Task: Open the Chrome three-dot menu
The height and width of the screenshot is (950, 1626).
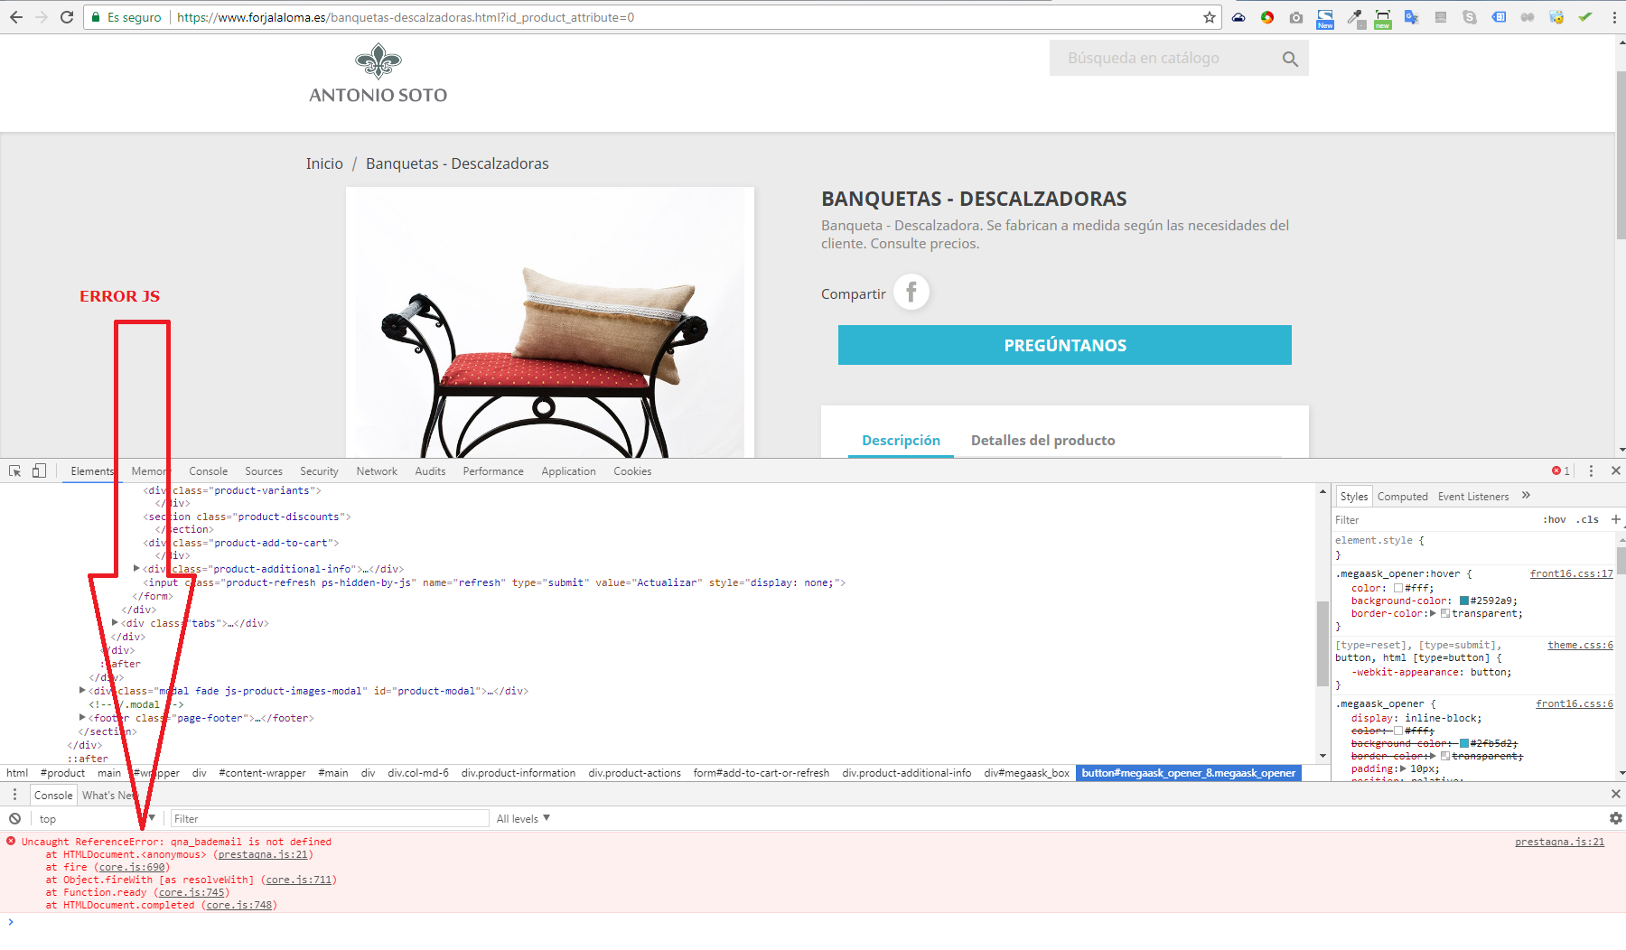Action: pyautogui.click(x=1614, y=17)
